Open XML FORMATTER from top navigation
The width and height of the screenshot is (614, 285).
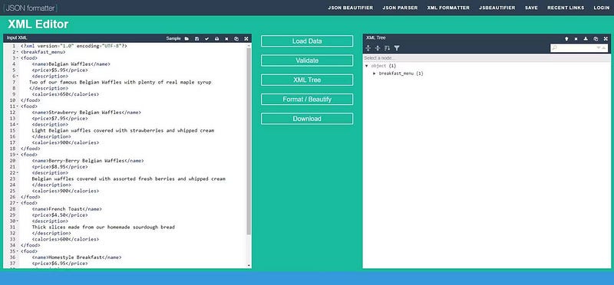click(x=448, y=8)
